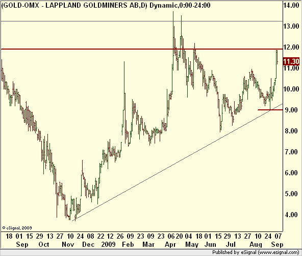Click the 4.00 price axis label

click(292, 215)
